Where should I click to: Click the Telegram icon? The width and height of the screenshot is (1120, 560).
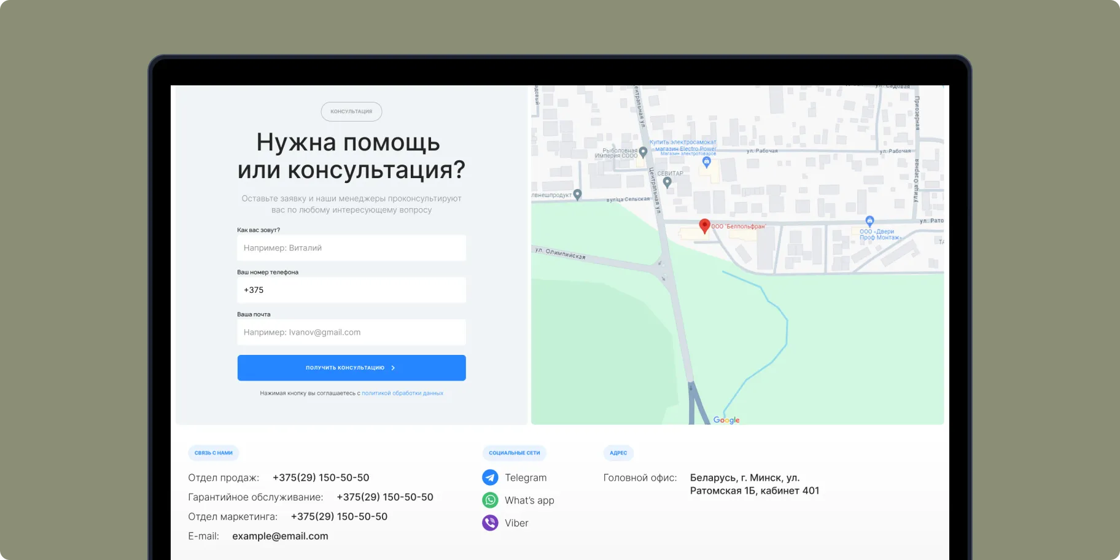(x=490, y=477)
